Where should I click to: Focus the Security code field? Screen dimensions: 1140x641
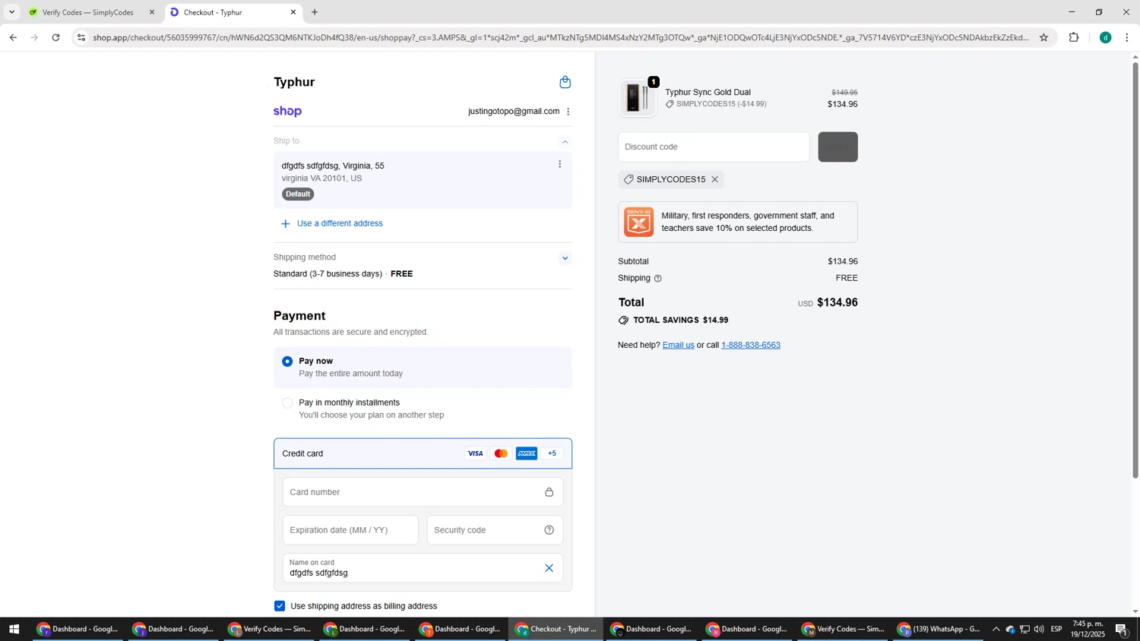[495, 530]
